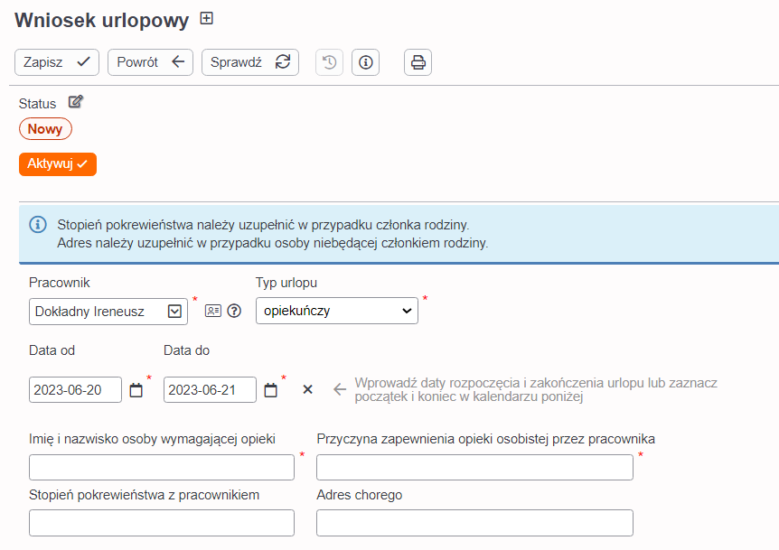This screenshot has height=550, width=779.
Task: Click the question mark help icon
Action: tap(234, 311)
